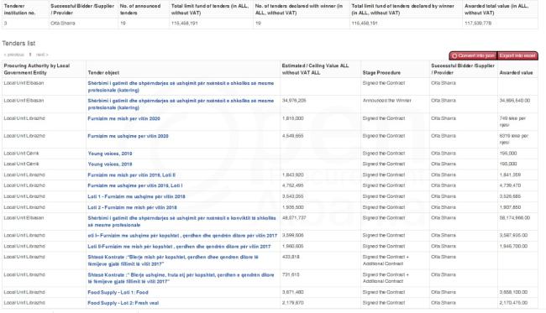Viewport: 546px width, 313px height.
Task: Click estimated value 3,599,606
Action: (x=292, y=236)
